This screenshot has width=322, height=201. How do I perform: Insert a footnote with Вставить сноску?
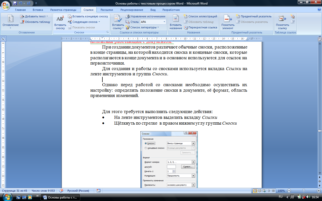coord(60,22)
